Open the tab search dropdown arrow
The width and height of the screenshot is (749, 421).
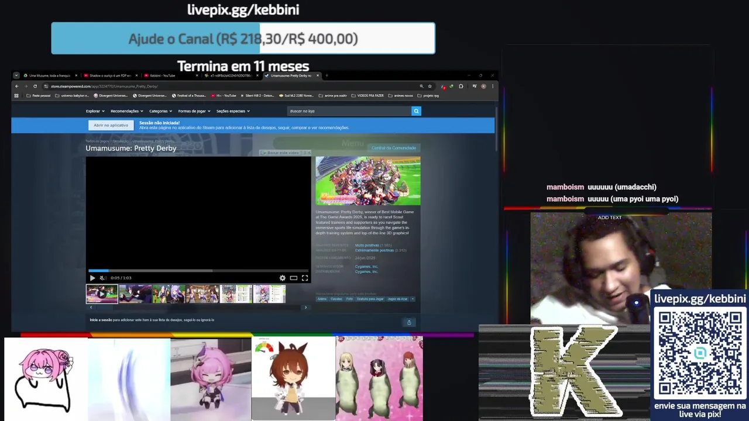[16, 75]
